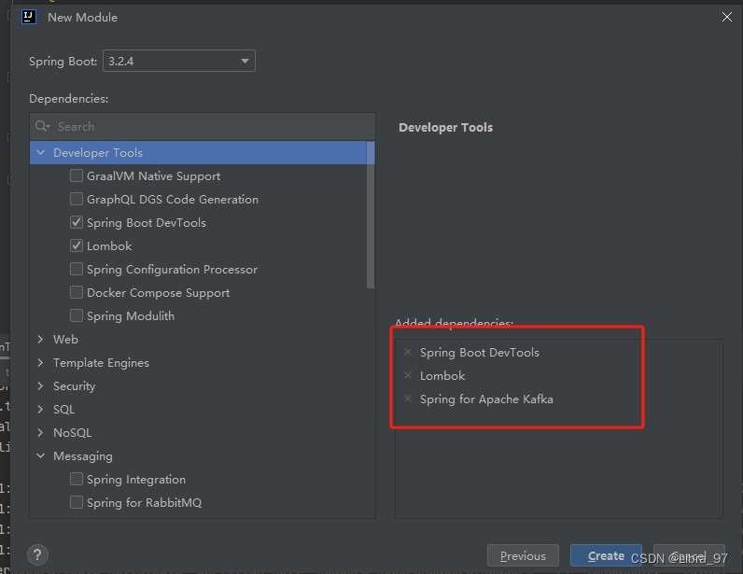Enable GraphQL DGS Code Generation checkbox
This screenshot has height=574, width=743.
click(x=77, y=199)
